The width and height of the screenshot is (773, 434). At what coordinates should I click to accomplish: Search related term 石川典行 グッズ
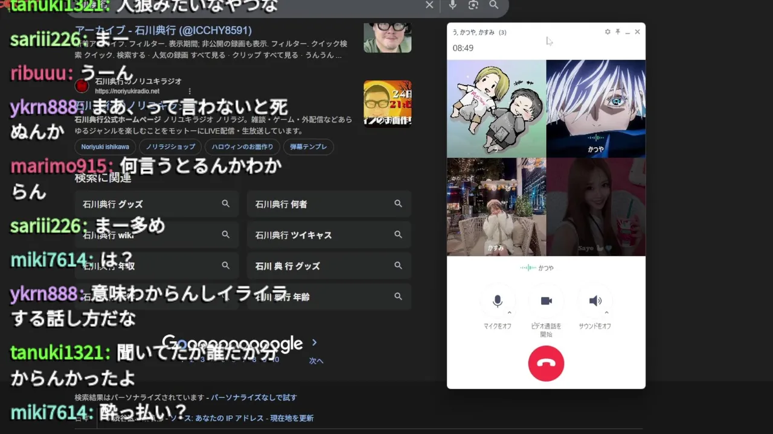coord(156,204)
